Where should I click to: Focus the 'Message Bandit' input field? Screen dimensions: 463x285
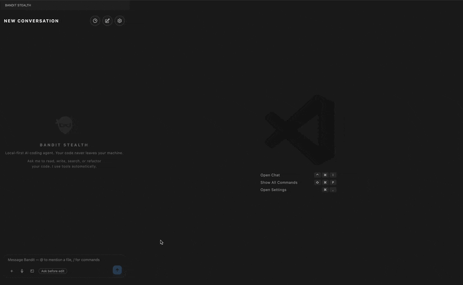pos(64,260)
